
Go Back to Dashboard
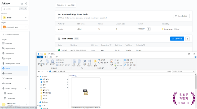tap(11, 35)
